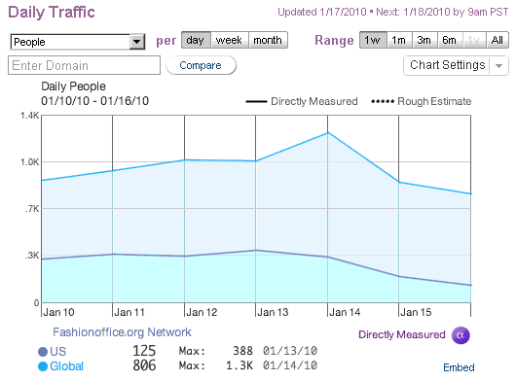Click the US series color dot
This screenshot has width=516, height=381.
click(43, 352)
